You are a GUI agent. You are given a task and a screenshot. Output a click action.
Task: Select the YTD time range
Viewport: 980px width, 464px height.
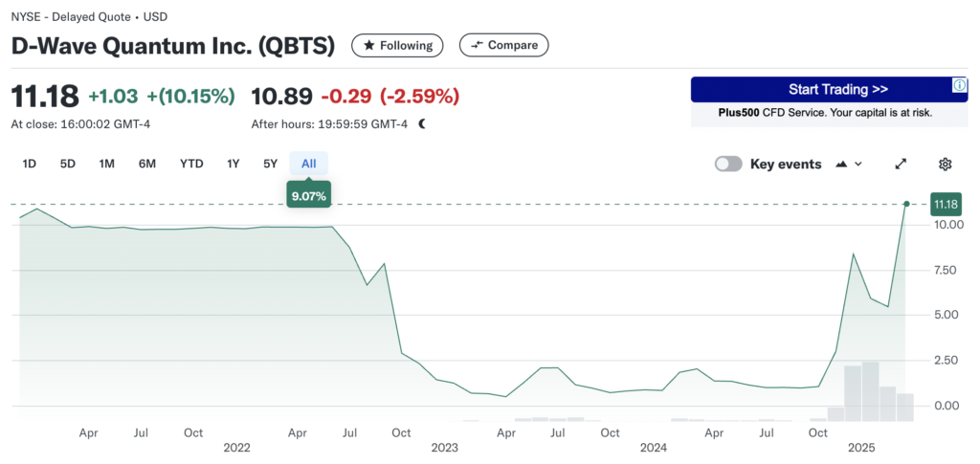pyautogui.click(x=191, y=164)
